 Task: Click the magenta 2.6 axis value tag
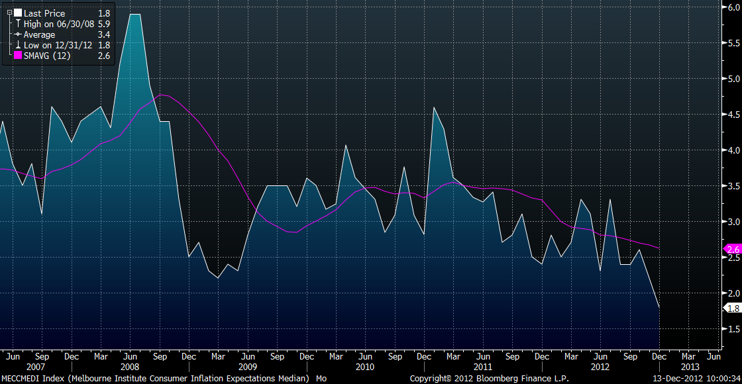click(x=733, y=250)
